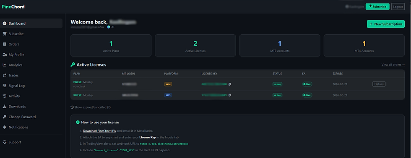Viewport: 411px width, 158px height.
Task: Open Change Password page
Action: pyautogui.click(x=31, y=117)
